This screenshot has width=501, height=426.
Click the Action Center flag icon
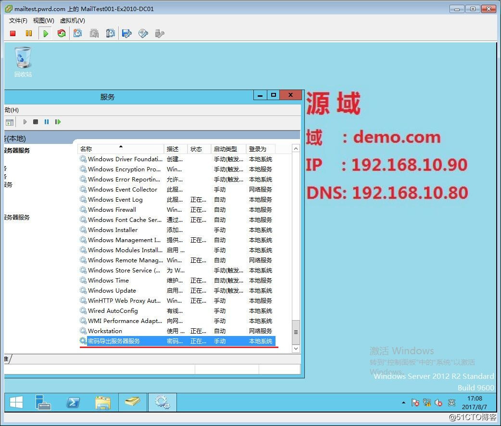(x=415, y=402)
